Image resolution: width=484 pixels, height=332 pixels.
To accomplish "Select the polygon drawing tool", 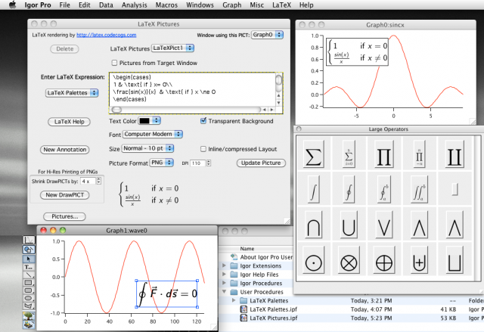I will coord(29,306).
